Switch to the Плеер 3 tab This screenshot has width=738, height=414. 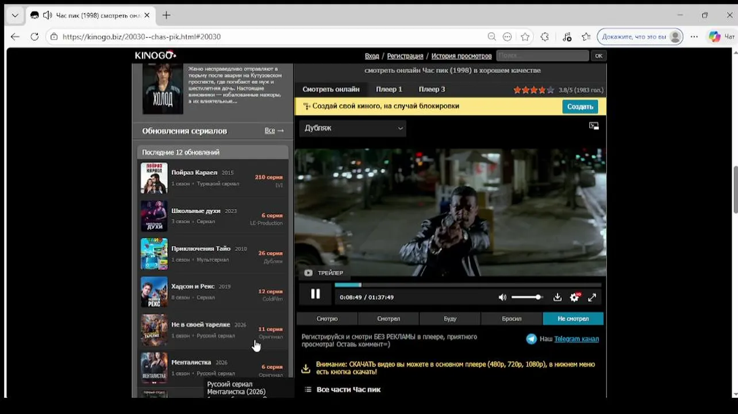pyautogui.click(x=432, y=89)
